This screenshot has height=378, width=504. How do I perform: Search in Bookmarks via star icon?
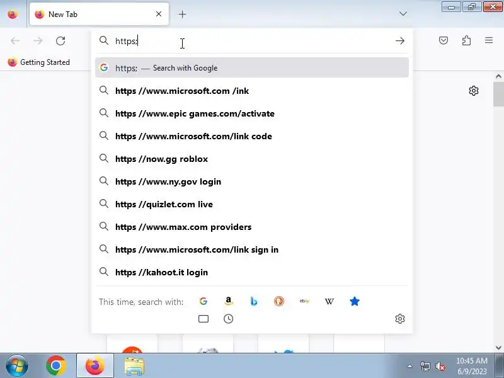pos(355,302)
